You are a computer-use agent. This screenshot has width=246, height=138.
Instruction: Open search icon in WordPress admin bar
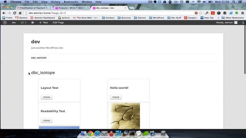[x=243, y=23]
